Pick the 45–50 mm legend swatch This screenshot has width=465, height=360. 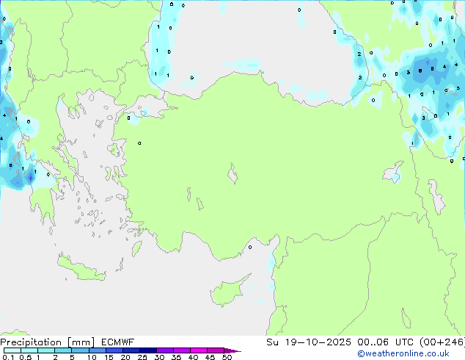(216, 350)
